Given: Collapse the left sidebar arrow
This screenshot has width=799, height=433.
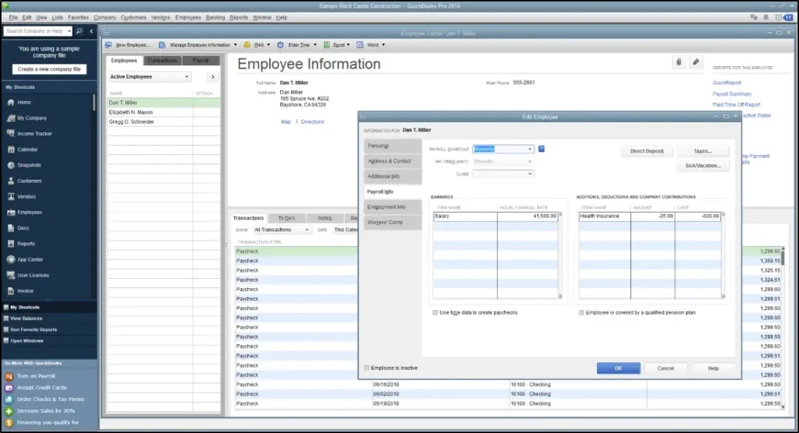Looking at the screenshot, I should [91, 31].
